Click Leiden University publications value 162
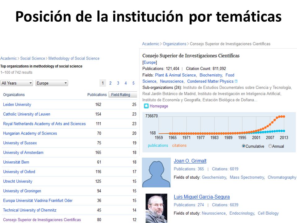This screenshot has height=223, width=297. tap(98, 104)
